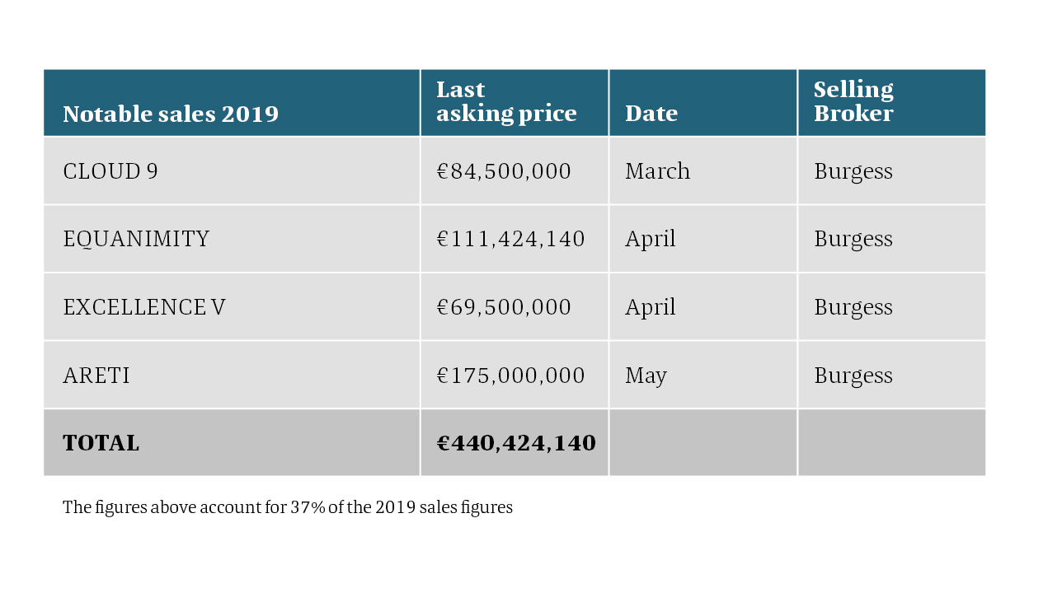1062x616 pixels.
Task: Select the ARETI yacht name cell
Action: (232, 376)
